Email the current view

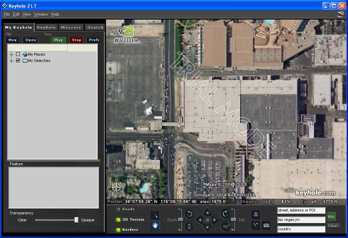[x=266, y=225]
